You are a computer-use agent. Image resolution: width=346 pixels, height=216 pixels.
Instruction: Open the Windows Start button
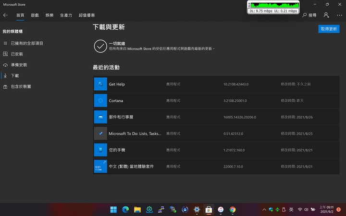click(113, 209)
